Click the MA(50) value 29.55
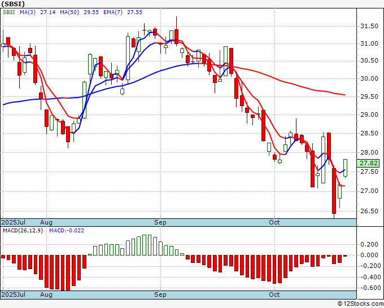Viewport: 384px width, 308px height. click(x=91, y=12)
